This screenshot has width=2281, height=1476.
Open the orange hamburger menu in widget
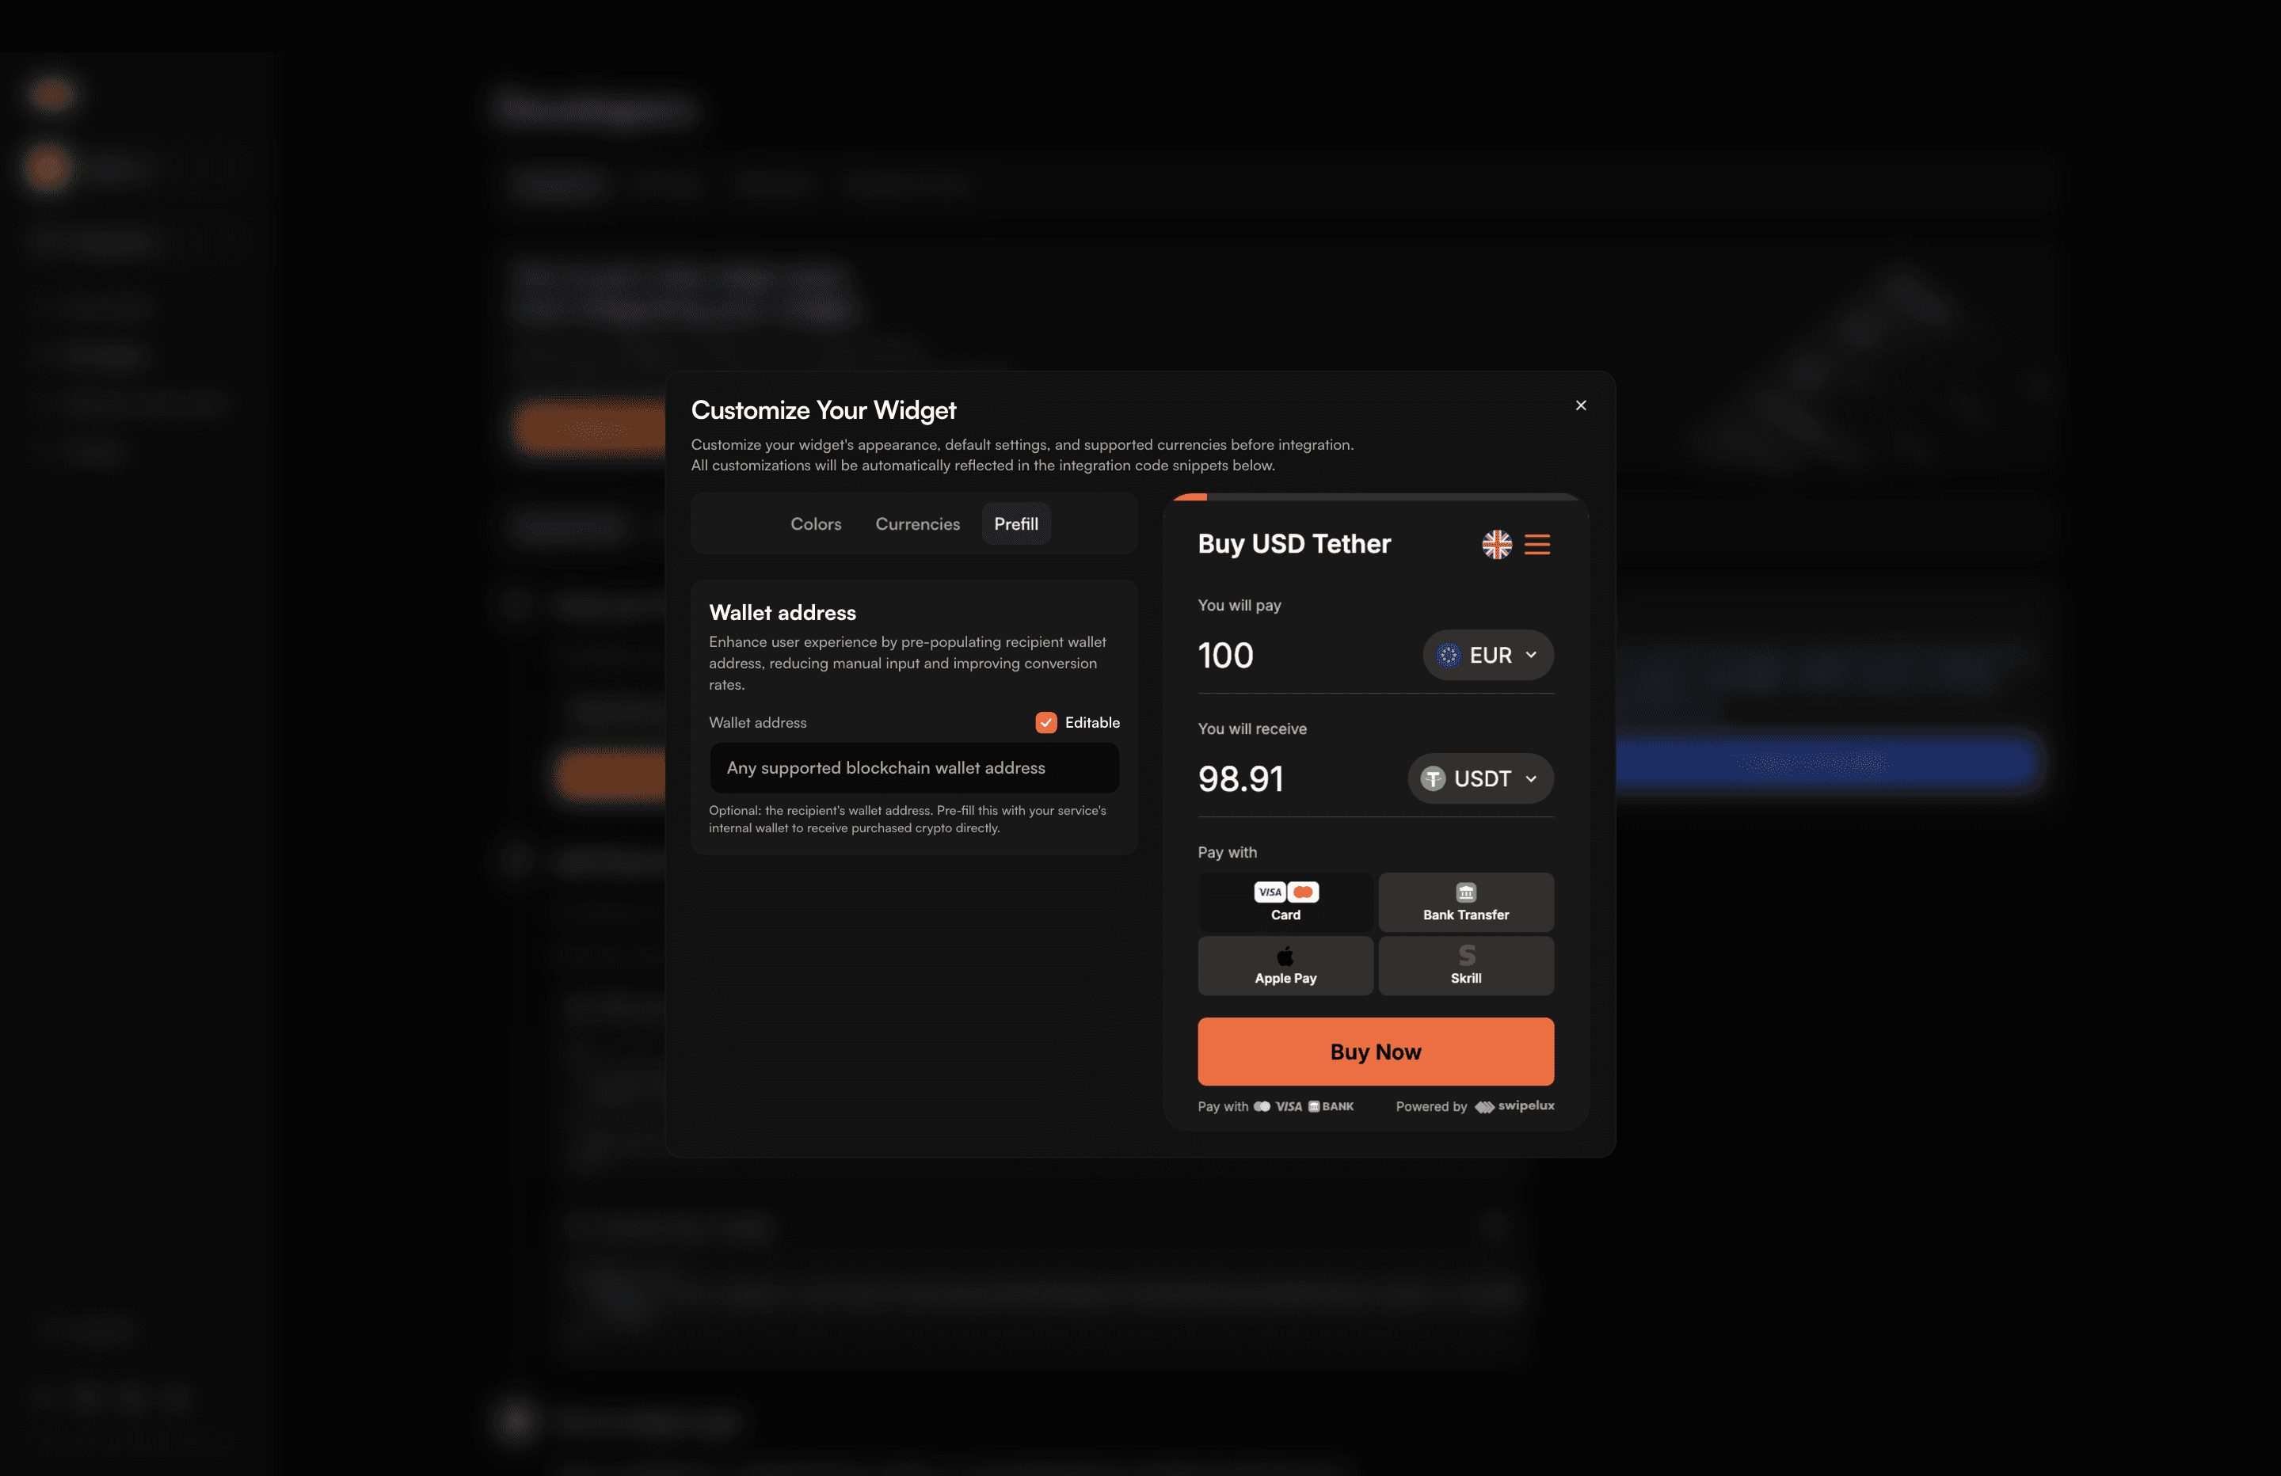1537,545
